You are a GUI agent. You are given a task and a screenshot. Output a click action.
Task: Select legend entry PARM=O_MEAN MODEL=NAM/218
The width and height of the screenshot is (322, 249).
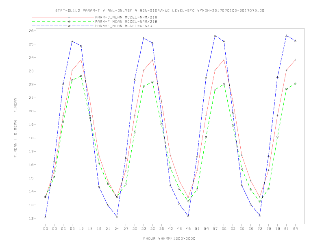126,17
